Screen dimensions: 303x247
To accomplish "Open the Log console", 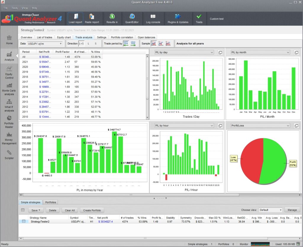I will (x=153, y=19).
